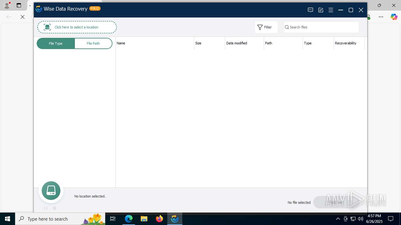This screenshot has width=401, height=225.
Task: Open the Filter options
Action: (266, 27)
